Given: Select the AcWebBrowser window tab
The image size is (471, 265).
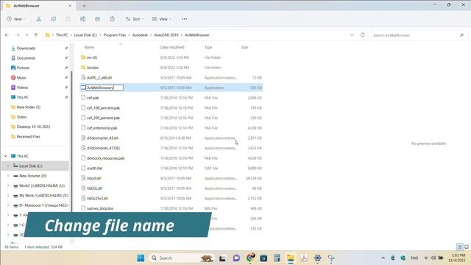Looking at the screenshot, I should tap(39, 6).
